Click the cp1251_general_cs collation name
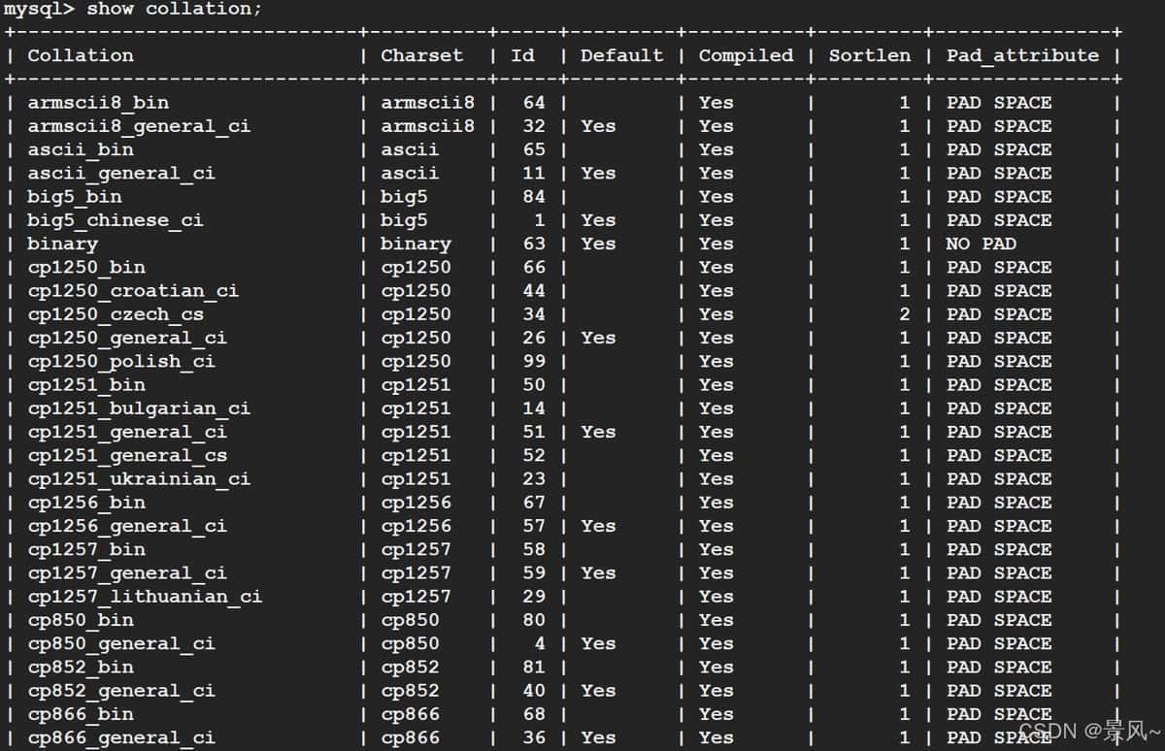Image resolution: width=1165 pixels, height=751 pixels. pyautogui.click(x=127, y=455)
